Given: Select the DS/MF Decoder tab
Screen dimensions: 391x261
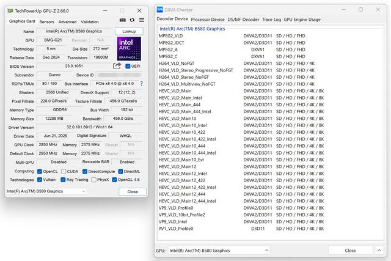Looking at the screenshot, I should pos(243,20).
